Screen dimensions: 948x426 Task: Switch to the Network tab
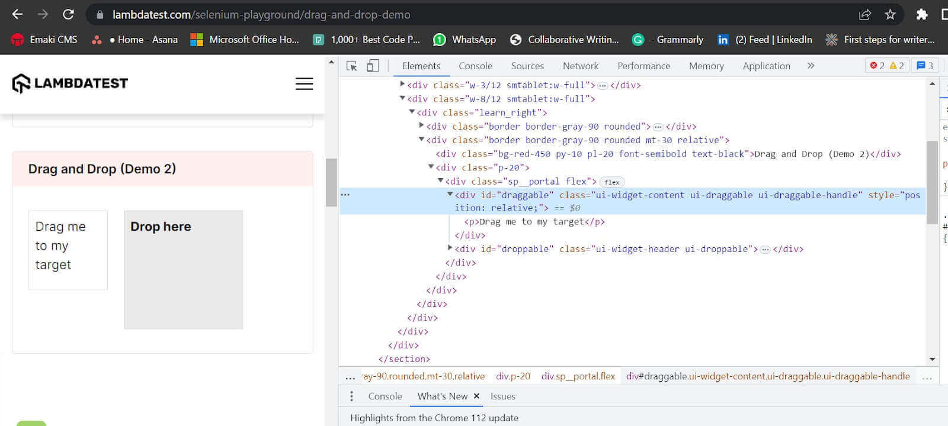point(580,66)
